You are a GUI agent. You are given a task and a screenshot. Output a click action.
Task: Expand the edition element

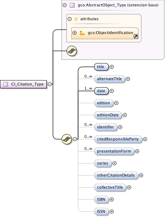[116, 103]
